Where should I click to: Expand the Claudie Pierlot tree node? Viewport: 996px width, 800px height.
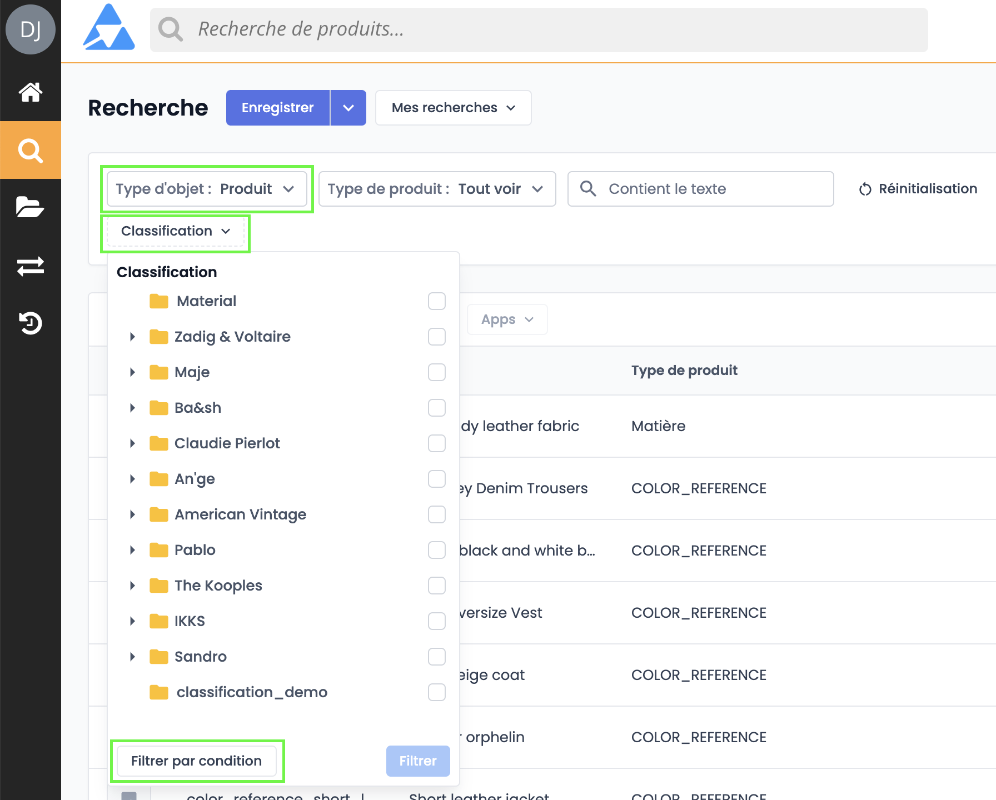click(x=132, y=443)
